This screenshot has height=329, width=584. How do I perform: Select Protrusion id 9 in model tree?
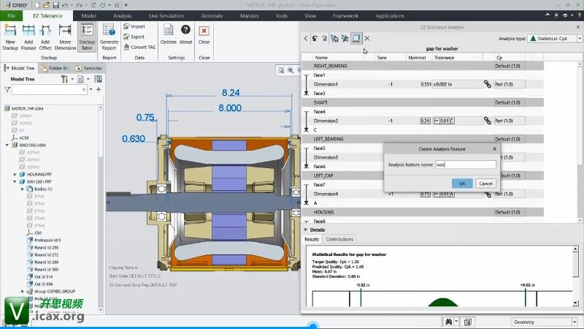pos(47,241)
